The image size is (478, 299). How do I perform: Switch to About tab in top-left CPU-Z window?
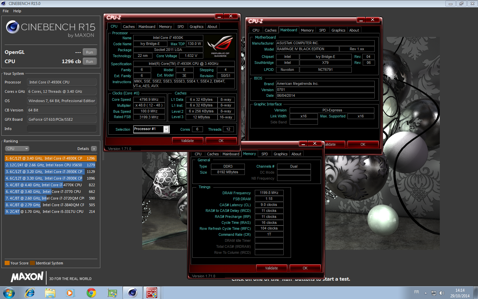pyautogui.click(x=212, y=27)
